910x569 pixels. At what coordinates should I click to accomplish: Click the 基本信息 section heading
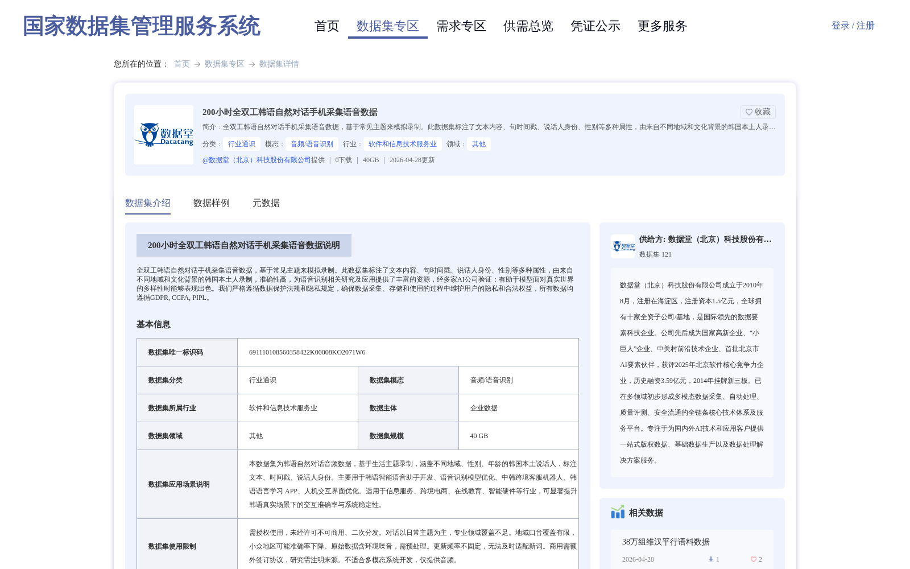(154, 324)
